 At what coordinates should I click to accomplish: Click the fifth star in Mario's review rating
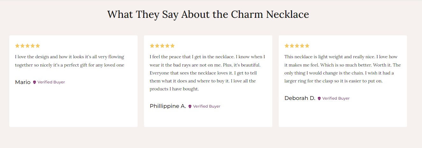[38, 46]
